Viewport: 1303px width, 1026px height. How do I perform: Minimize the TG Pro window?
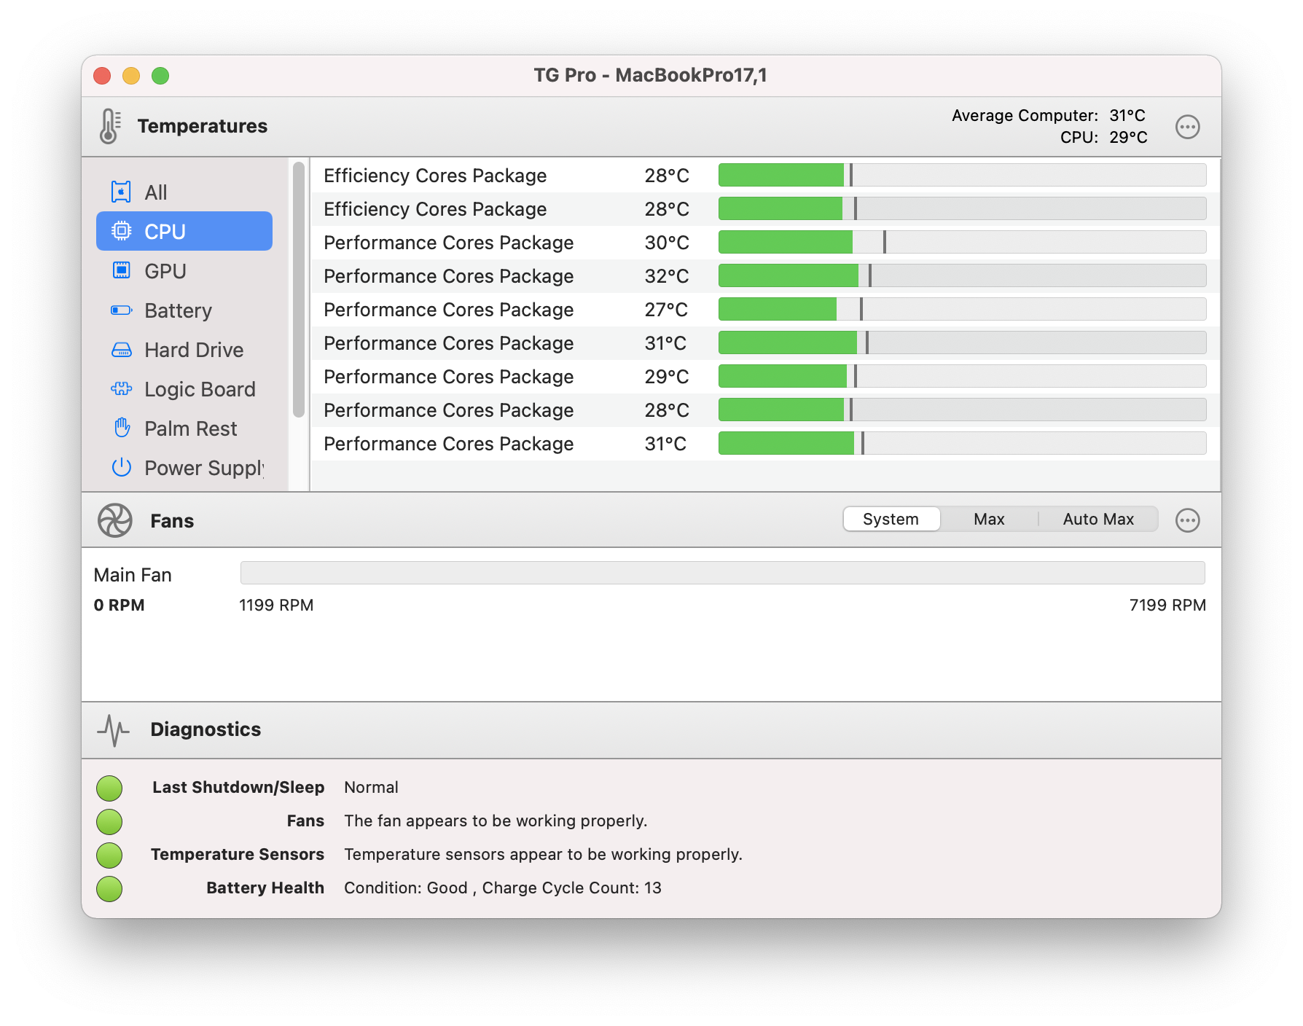coord(131,76)
